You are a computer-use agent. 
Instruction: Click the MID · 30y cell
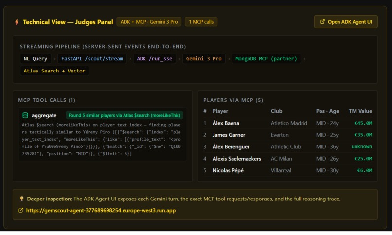[x=327, y=170]
